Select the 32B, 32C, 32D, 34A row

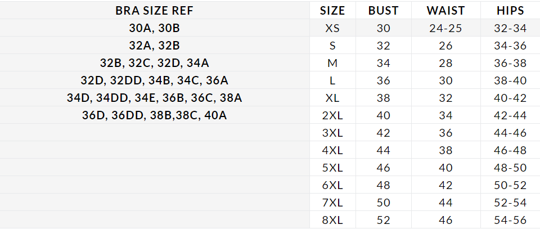pyautogui.click(x=155, y=62)
